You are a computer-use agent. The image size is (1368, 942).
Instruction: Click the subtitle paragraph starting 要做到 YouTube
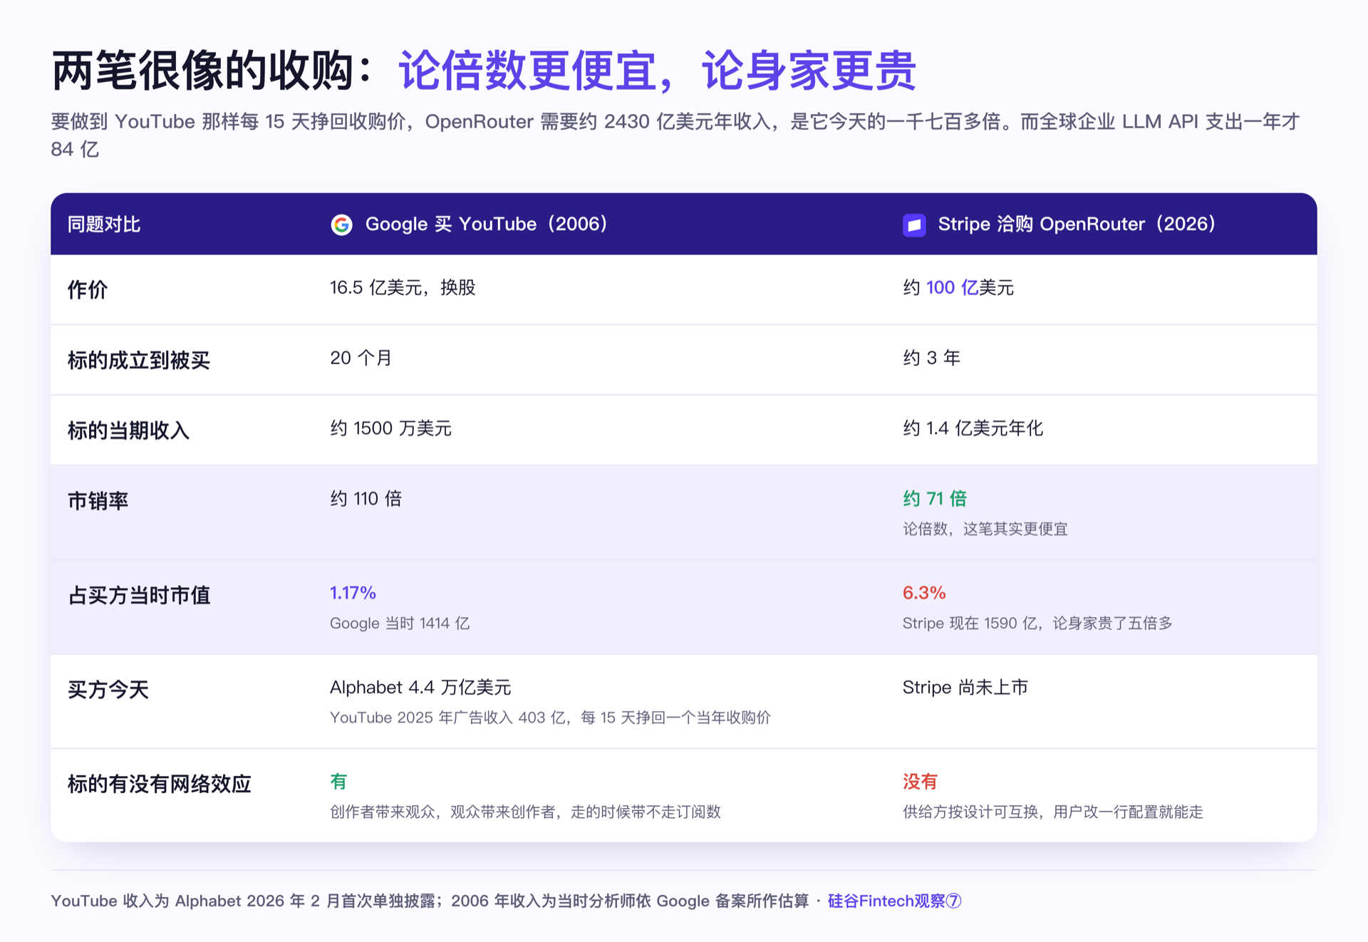point(675,135)
